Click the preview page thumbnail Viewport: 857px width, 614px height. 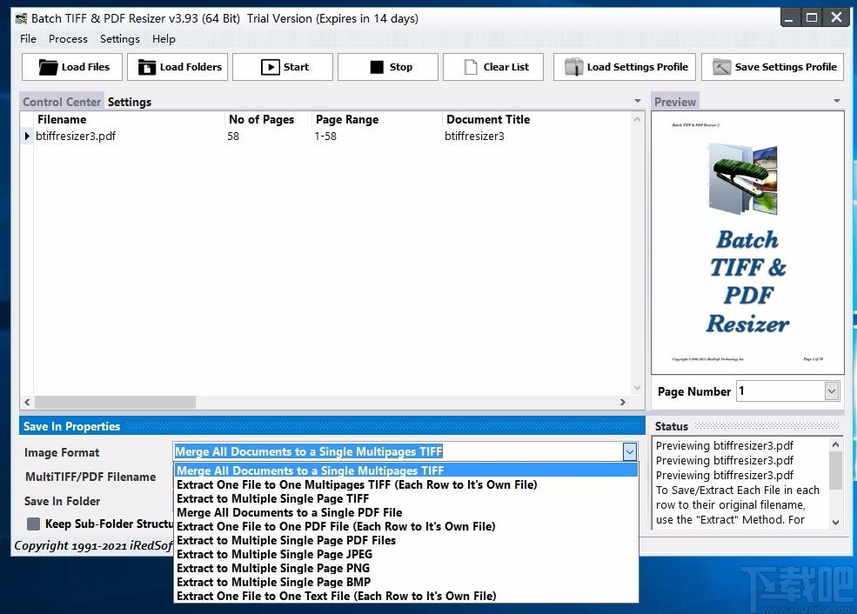point(747,243)
